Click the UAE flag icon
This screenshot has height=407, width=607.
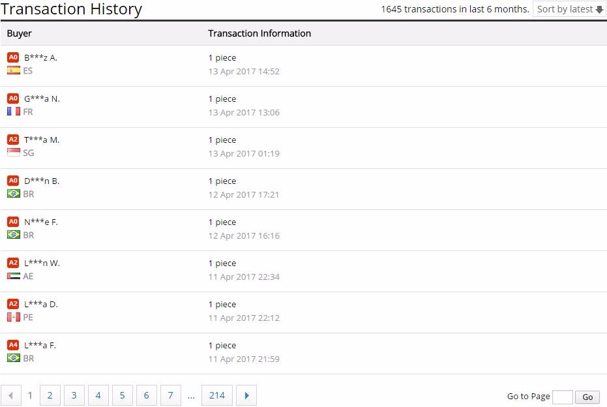[x=13, y=276]
